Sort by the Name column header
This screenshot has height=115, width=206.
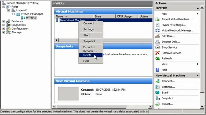coord(74,16)
